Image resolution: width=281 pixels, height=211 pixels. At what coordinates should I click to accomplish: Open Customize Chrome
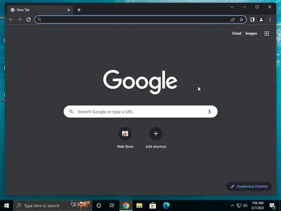pyautogui.click(x=249, y=187)
